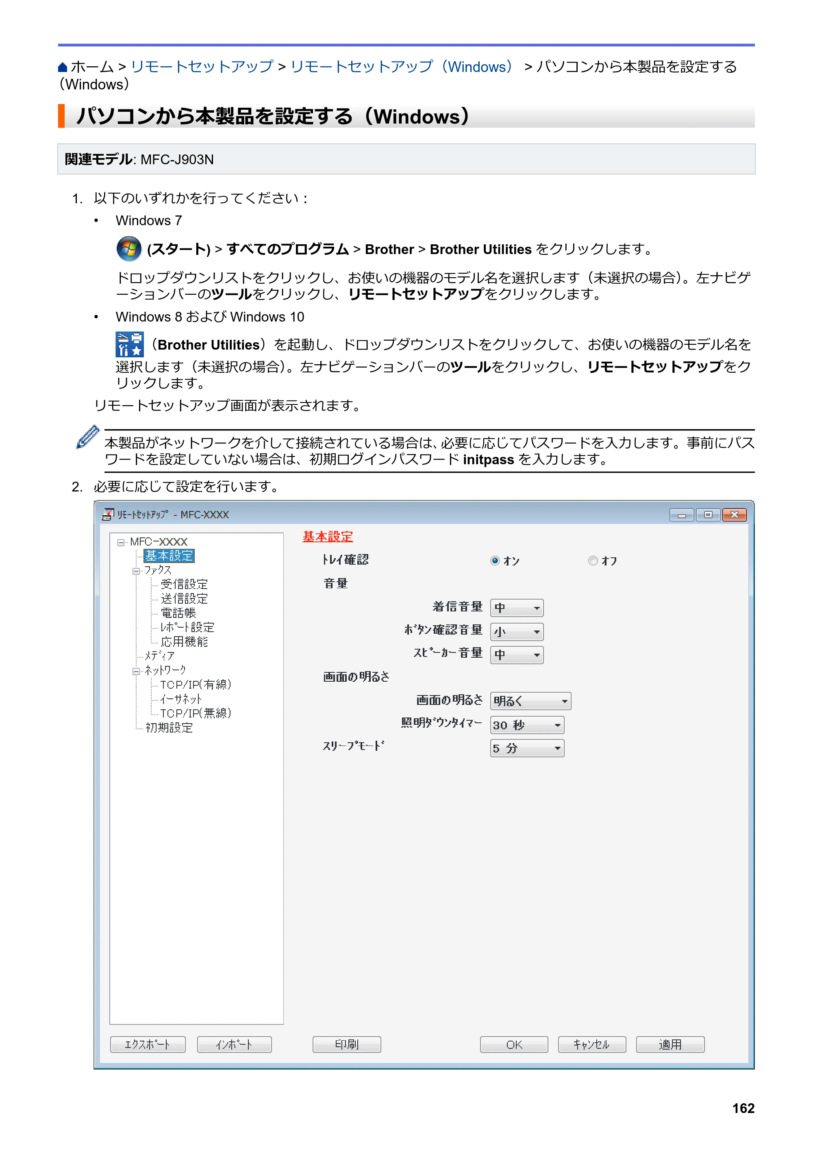Click the pencil note icon

click(x=88, y=437)
